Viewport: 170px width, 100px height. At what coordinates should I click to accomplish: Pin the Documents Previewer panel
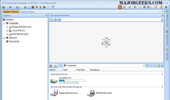point(162,15)
